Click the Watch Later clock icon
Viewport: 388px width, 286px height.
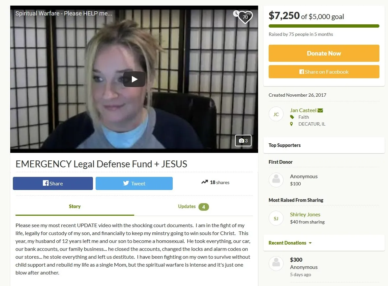236,13
